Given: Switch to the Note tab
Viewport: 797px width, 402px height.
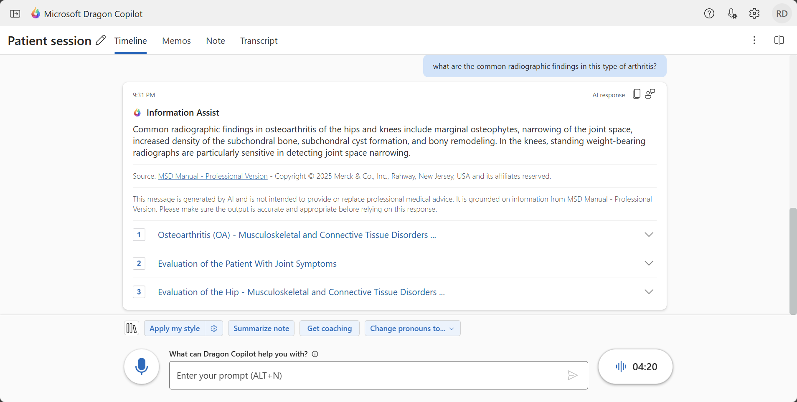Looking at the screenshot, I should 216,41.
